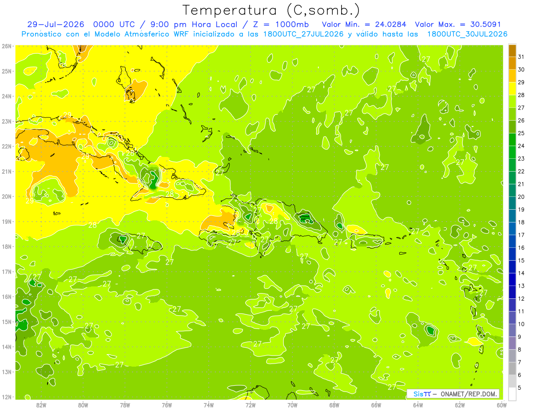Click the "Valor Min. = 24.0284" value
Viewport: 533px width, 411px height.
pos(364,24)
